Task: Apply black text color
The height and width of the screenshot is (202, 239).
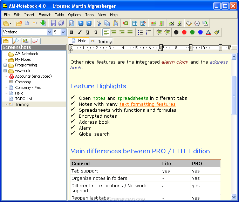Action: tap(176, 32)
